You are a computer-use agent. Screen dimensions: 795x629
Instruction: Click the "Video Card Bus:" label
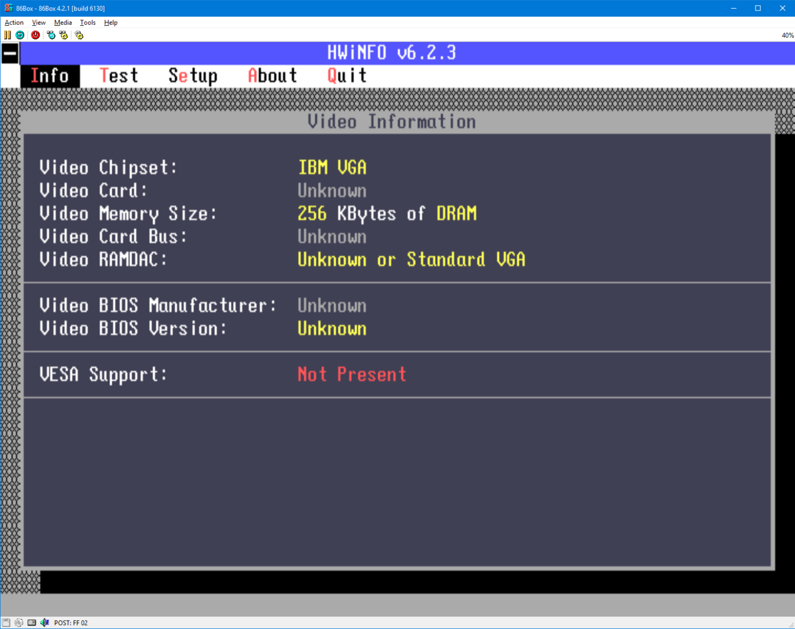(x=113, y=237)
